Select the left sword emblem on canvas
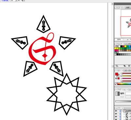The image size is (131, 120). pos(20,43)
